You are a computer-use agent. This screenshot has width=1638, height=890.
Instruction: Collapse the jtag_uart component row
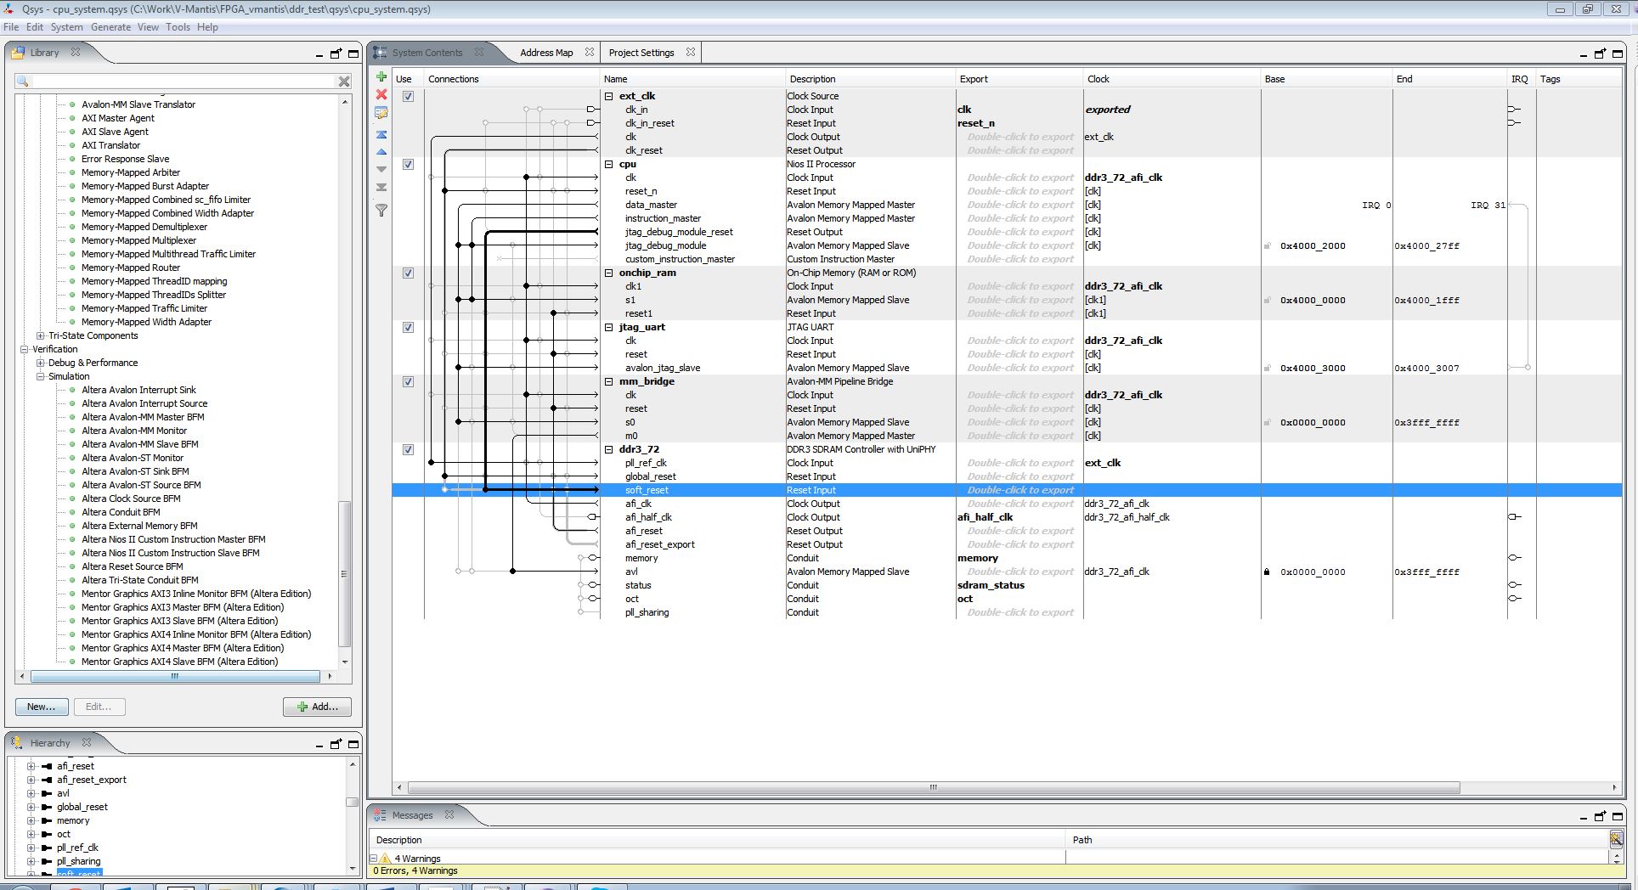point(609,328)
